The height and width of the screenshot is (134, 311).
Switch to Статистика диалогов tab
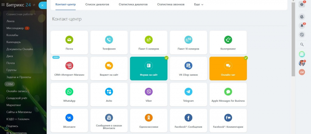(x=133, y=4)
